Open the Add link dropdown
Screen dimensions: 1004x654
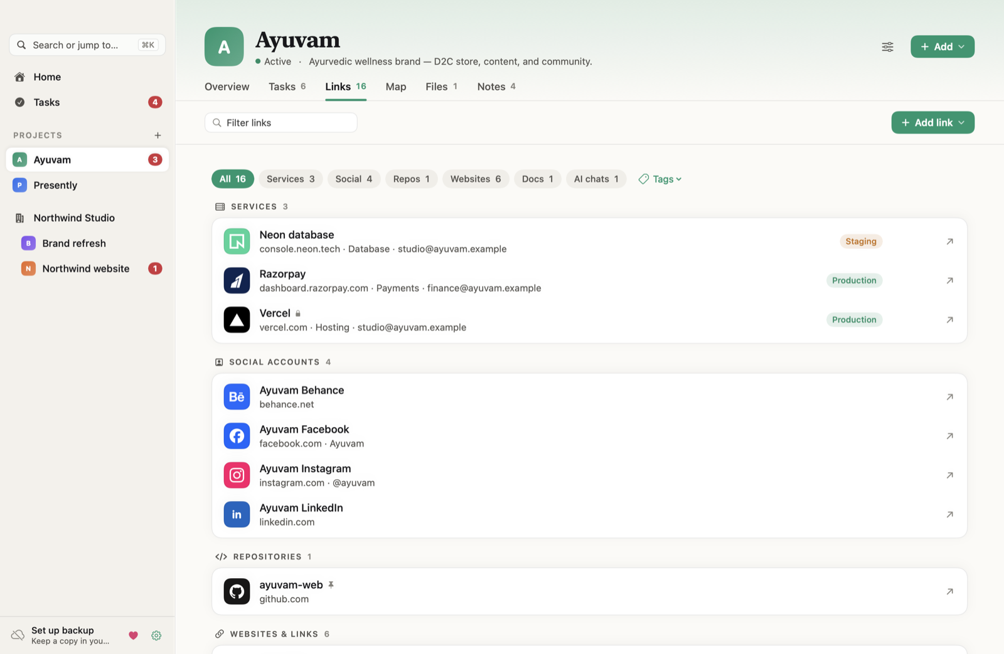pyautogui.click(x=932, y=122)
